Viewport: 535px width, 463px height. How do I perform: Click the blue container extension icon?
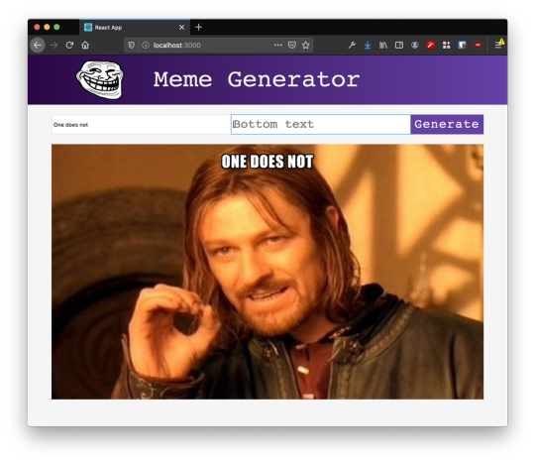click(x=462, y=45)
